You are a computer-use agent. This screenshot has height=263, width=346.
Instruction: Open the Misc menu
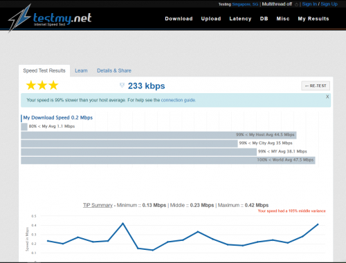(283, 19)
